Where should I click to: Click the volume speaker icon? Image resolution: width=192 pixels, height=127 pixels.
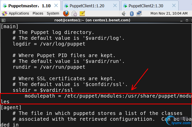pyautogui.click(x=124, y=14)
